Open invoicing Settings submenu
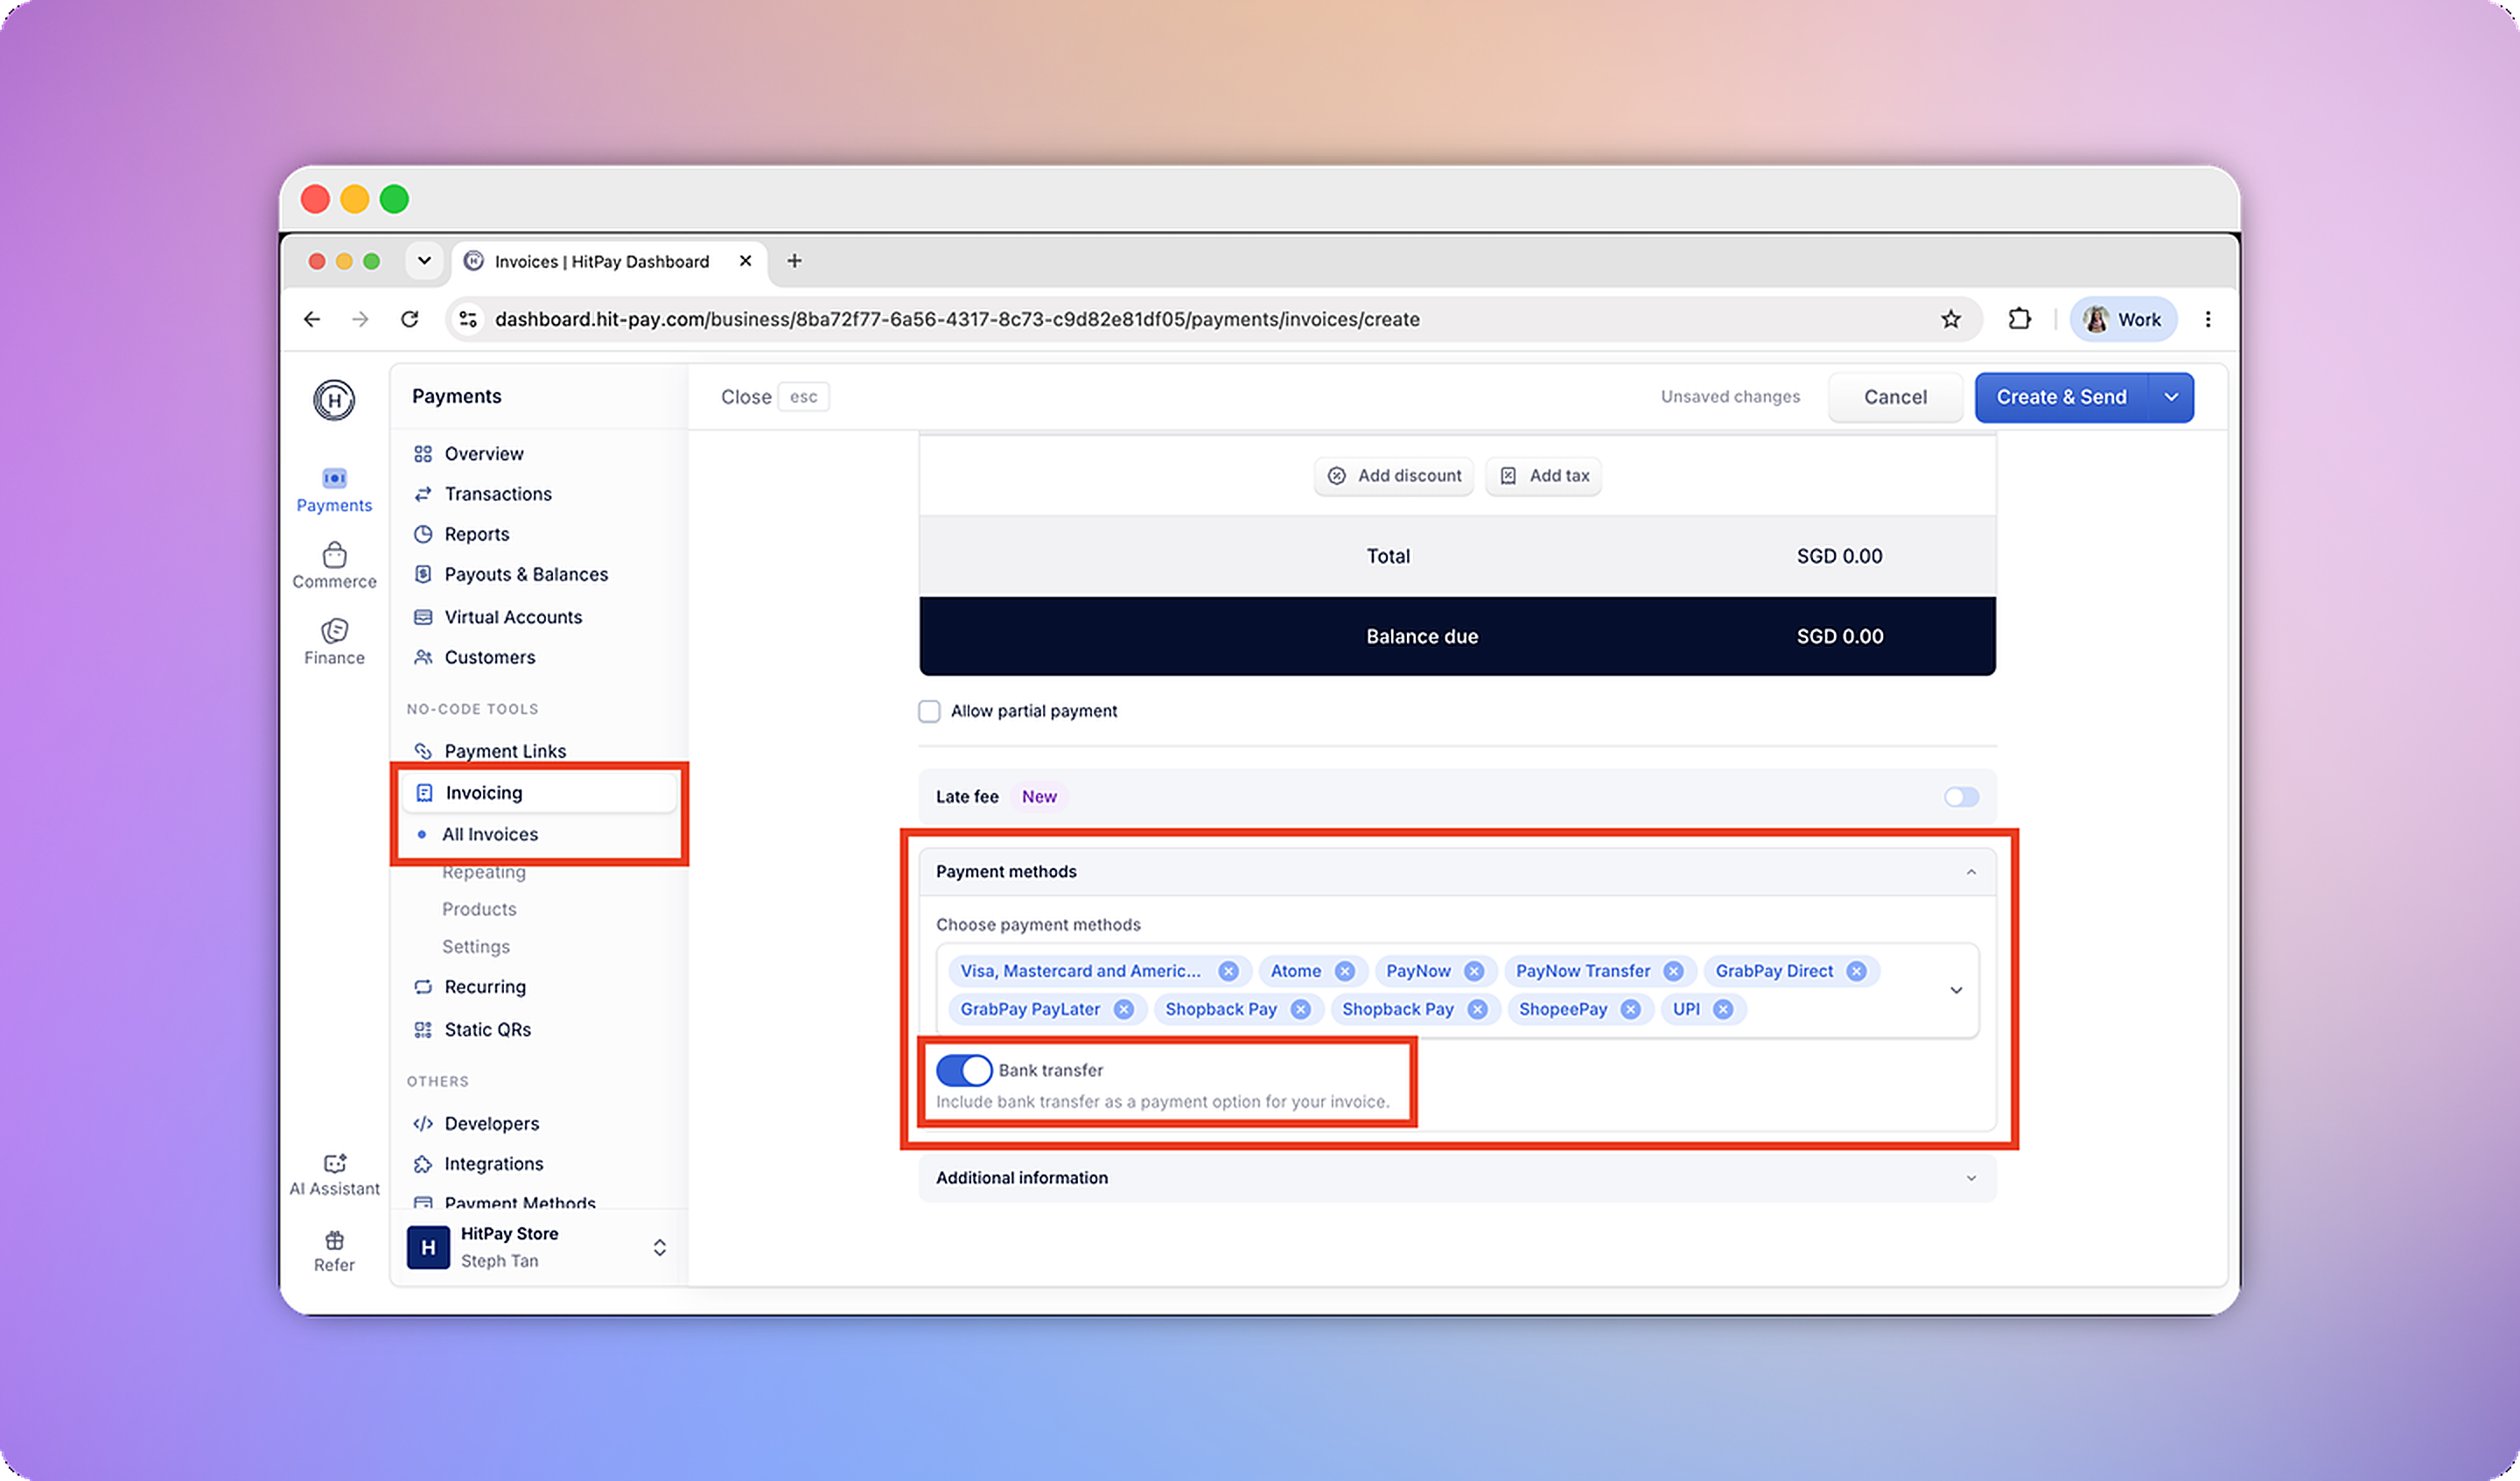The height and width of the screenshot is (1481, 2520). pos(476,947)
